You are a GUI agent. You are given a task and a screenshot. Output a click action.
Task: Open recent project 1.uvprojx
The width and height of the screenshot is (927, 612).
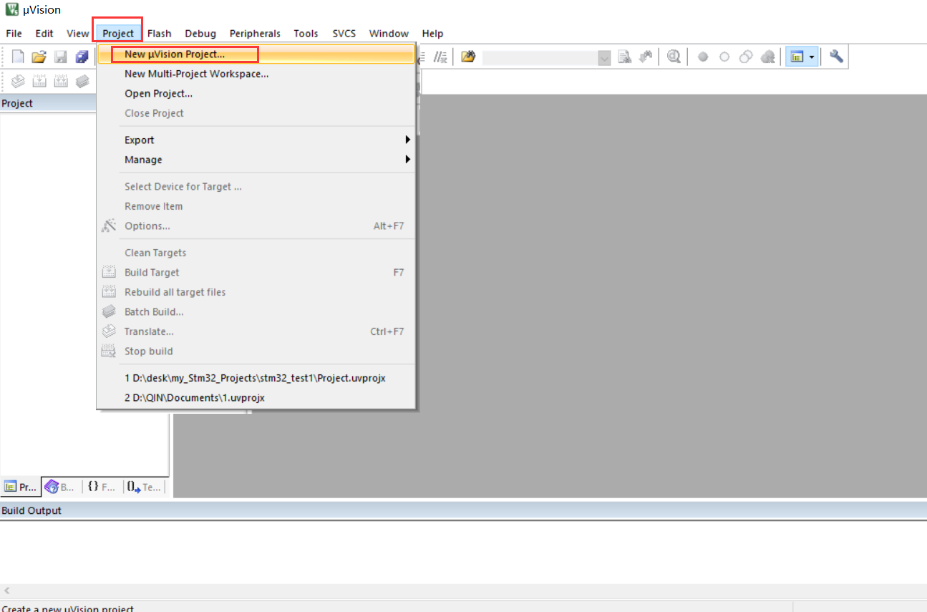(256, 397)
